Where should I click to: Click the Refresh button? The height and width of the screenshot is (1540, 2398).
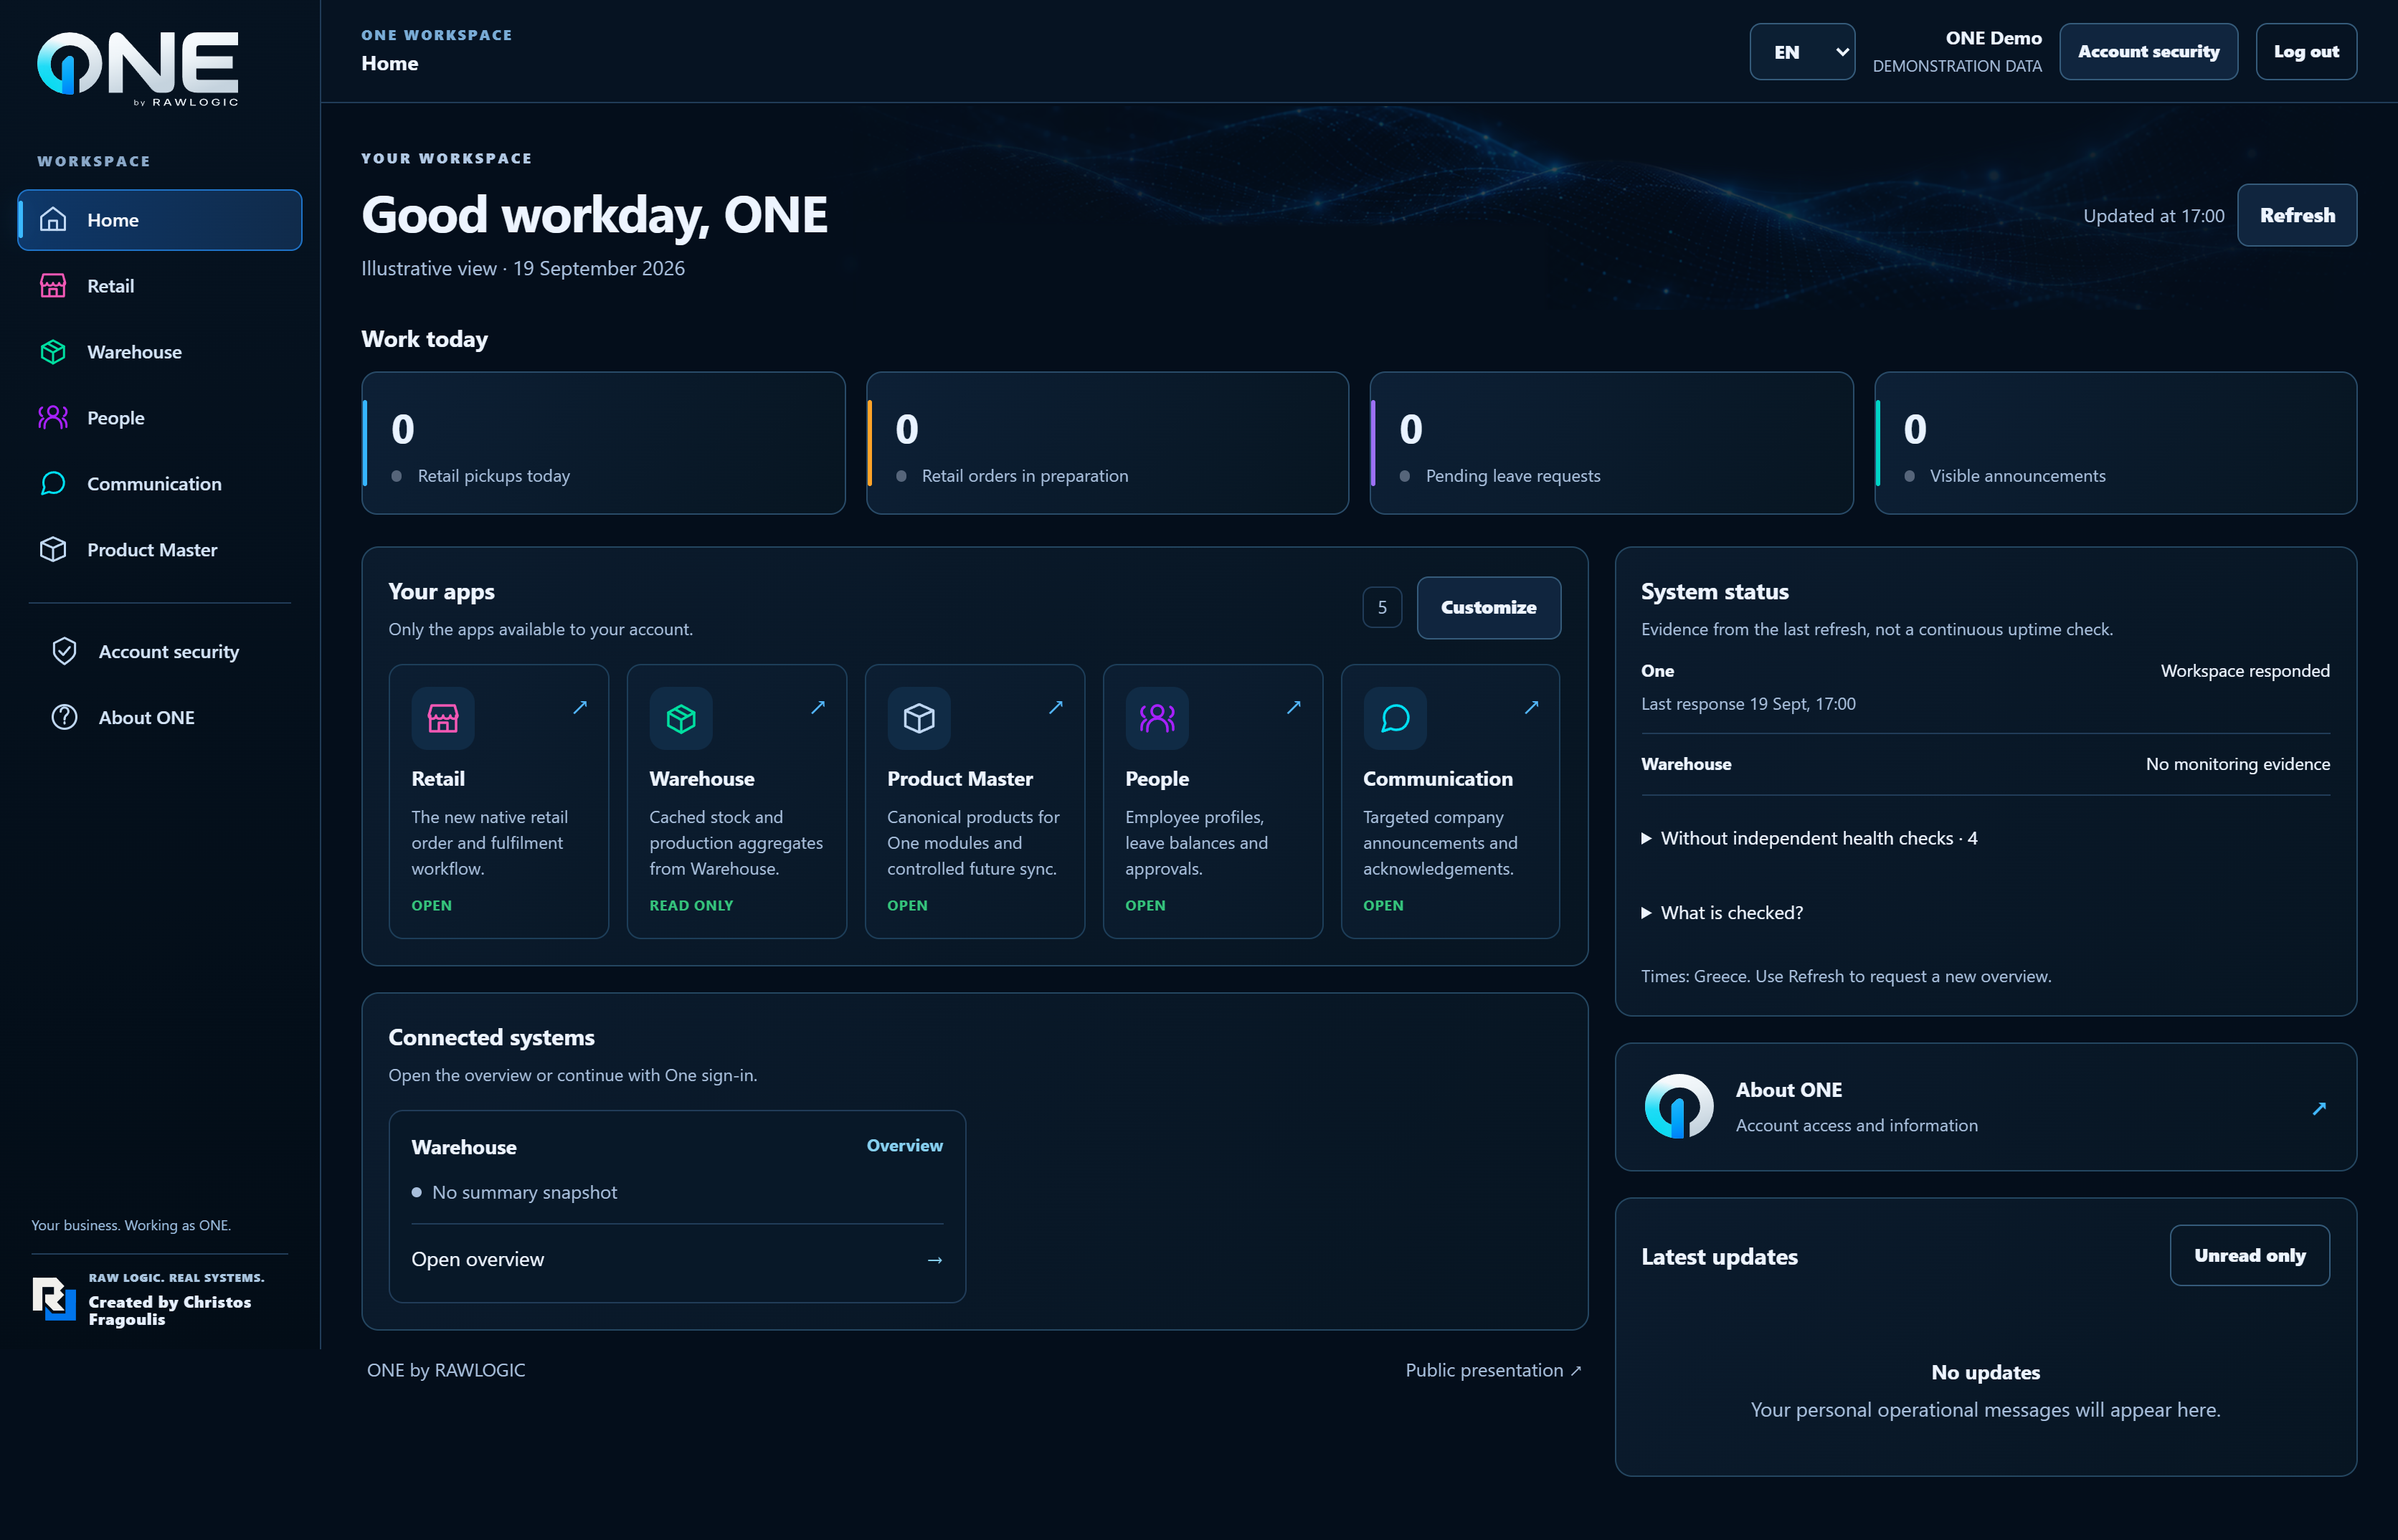[x=2297, y=215]
